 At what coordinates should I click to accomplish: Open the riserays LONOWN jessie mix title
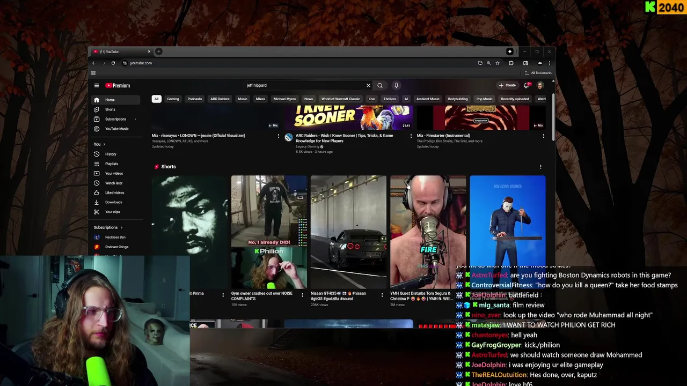199,136
